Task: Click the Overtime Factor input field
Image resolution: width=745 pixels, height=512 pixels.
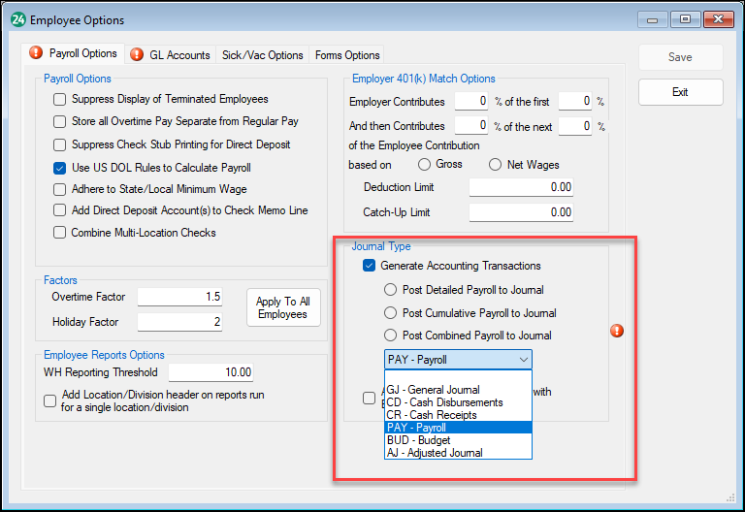Action: pyautogui.click(x=180, y=297)
